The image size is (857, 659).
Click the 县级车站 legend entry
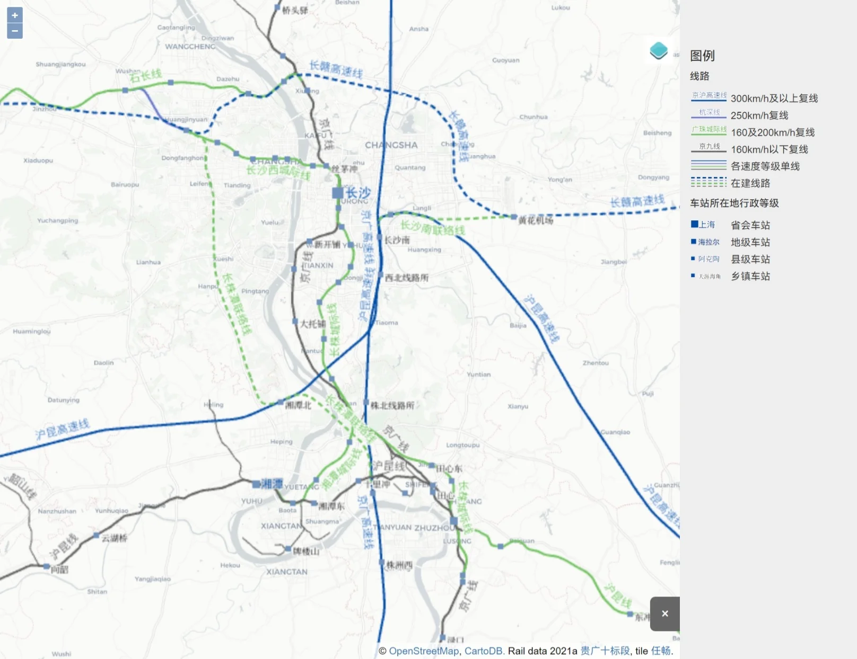point(730,259)
